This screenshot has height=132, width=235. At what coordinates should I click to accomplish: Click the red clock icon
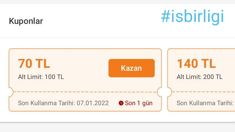[121, 103]
